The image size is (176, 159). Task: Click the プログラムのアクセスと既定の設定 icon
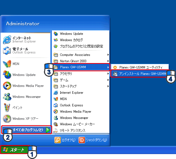56,46
